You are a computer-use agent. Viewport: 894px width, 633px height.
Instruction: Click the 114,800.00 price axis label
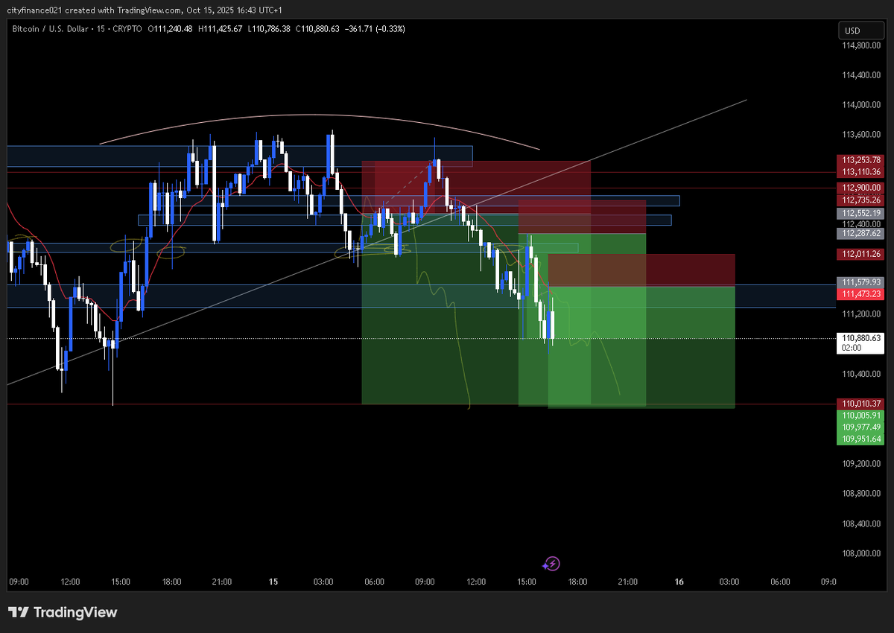coord(860,45)
